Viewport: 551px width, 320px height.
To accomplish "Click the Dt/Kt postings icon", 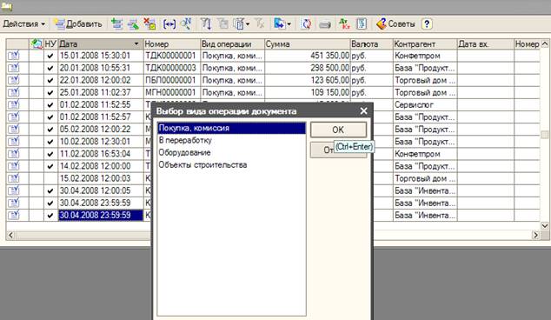I will point(344,23).
